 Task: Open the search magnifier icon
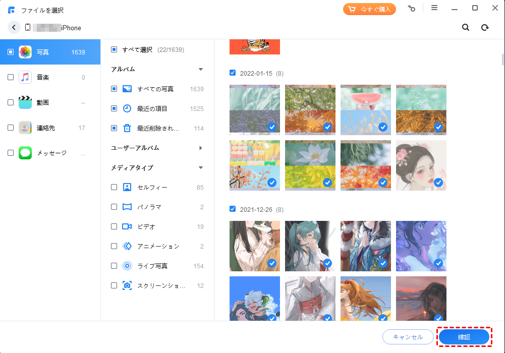pyautogui.click(x=465, y=28)
